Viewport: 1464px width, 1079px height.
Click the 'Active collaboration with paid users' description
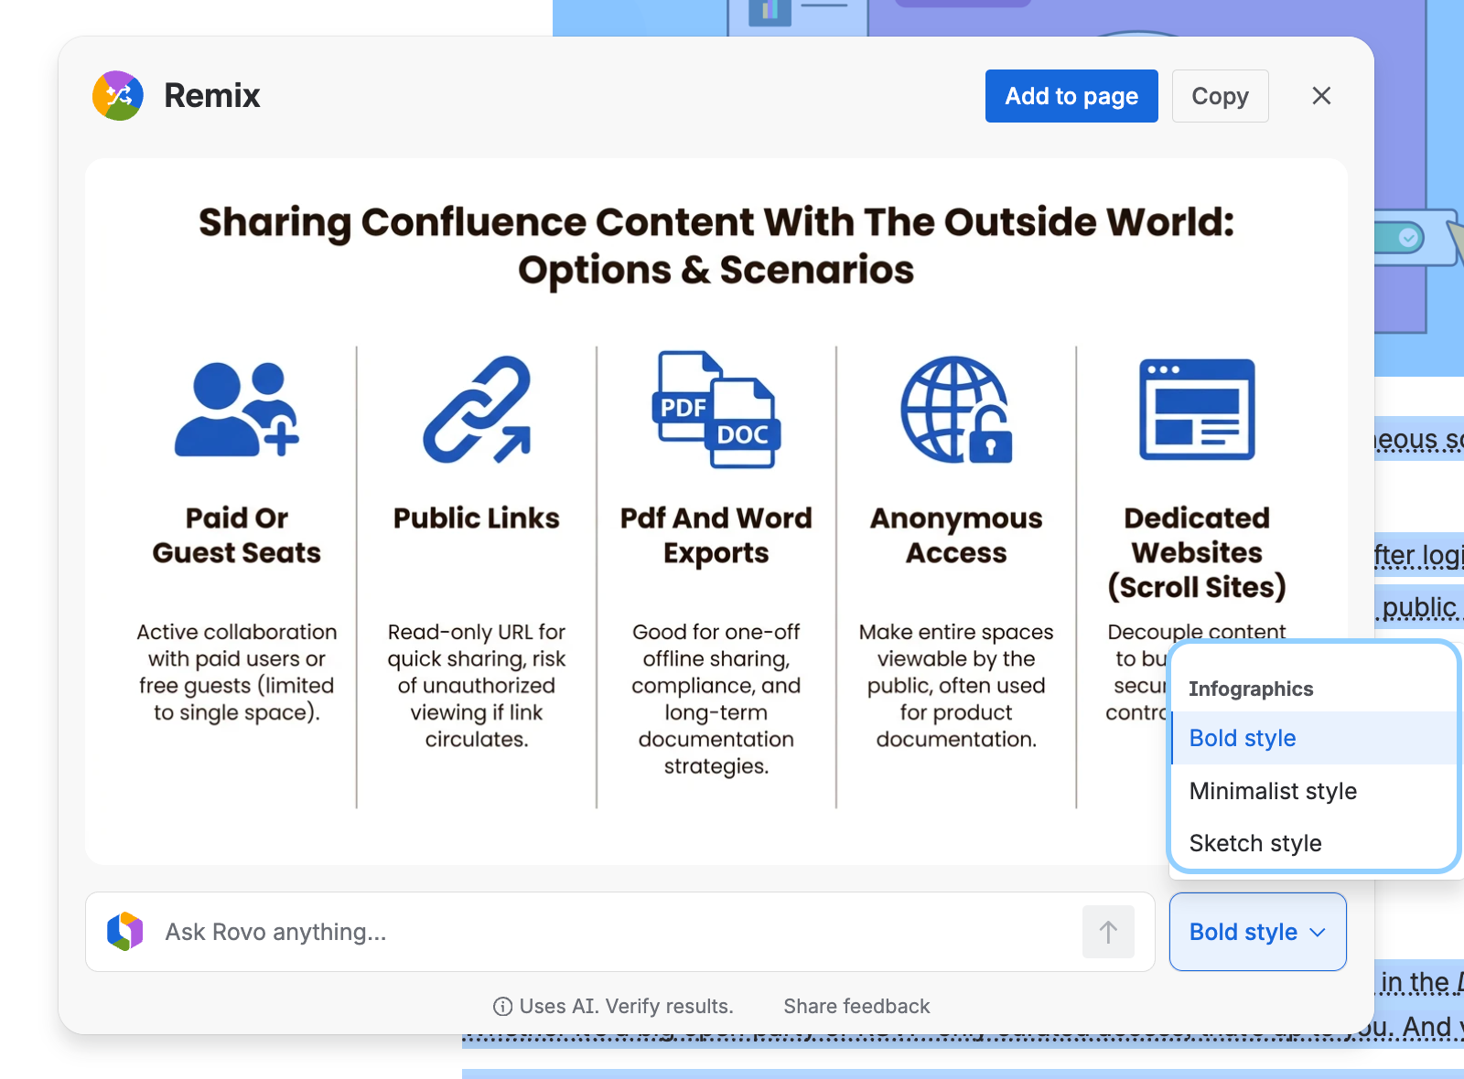click(237, 672)
